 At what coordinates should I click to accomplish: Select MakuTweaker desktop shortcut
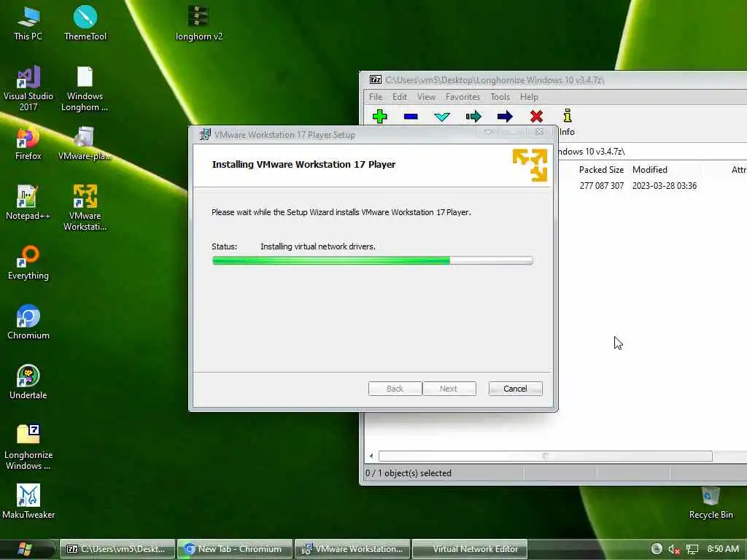[x=28, y=502]
